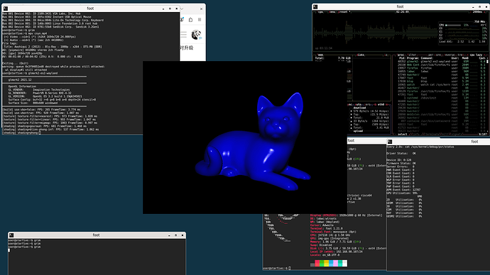Click the 'Driver Status: OK' line in watch terminal
The height and width of the screenshot is (275, 490).
[401, 153]
